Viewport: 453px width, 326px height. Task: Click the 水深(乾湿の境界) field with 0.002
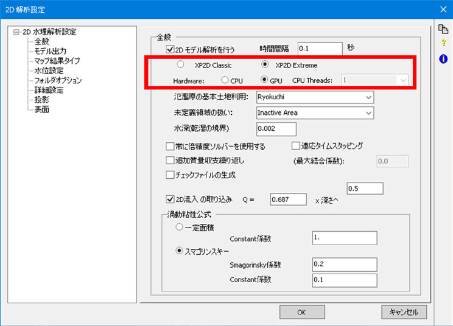276,129
